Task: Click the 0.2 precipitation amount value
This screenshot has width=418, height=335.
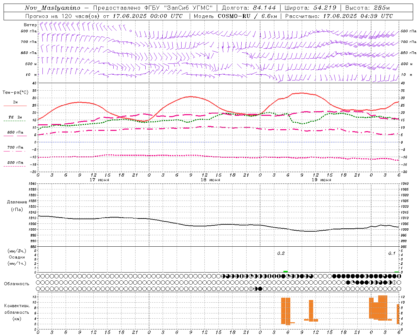Action: [x=281, y=254]
